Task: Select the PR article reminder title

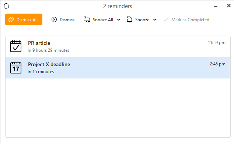Action: tap(39, 43)
